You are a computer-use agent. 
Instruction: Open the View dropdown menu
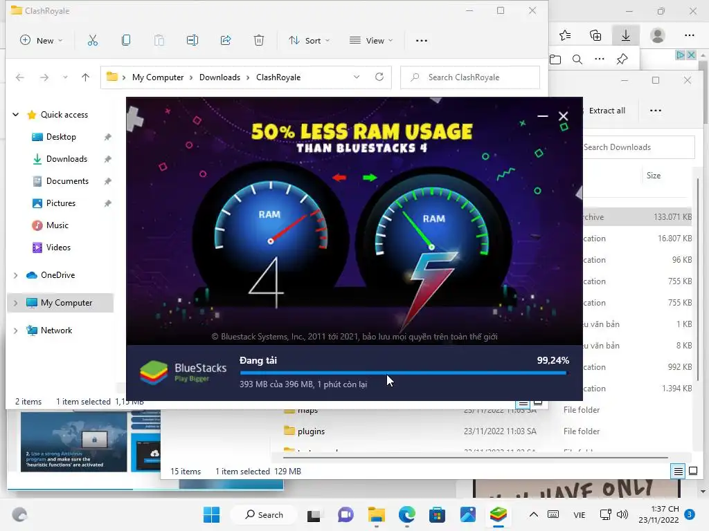pos(371,41)
